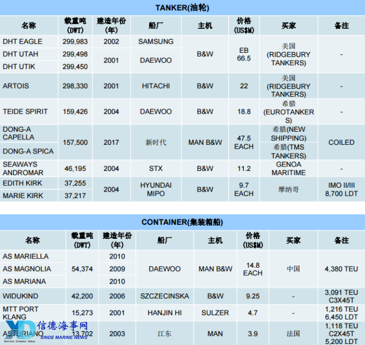Select the 中国 buyer cell
The width and height of the screenshot is (365, 345).
tap(293, 269)
